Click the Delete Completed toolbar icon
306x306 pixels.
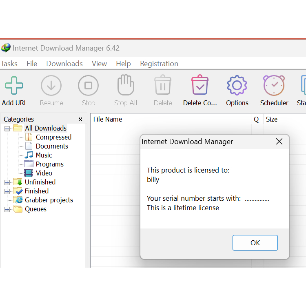tap(200, 85)
